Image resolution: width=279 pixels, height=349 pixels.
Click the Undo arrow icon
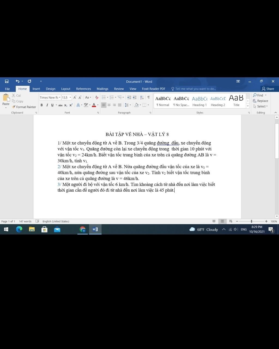pyautogui.click(x=18, y=81)
